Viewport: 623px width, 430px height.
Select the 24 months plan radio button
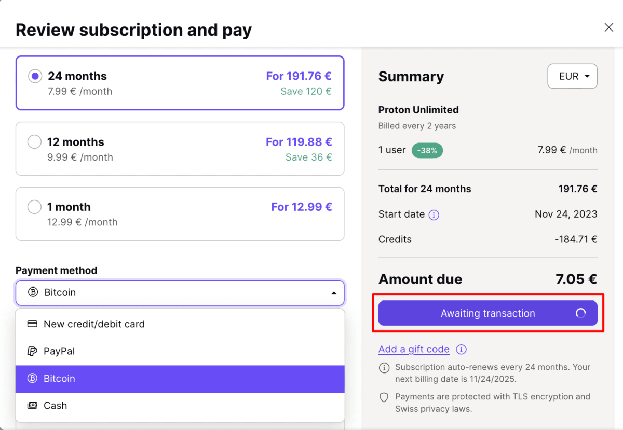pyautogui.click(x=35, y=76)
